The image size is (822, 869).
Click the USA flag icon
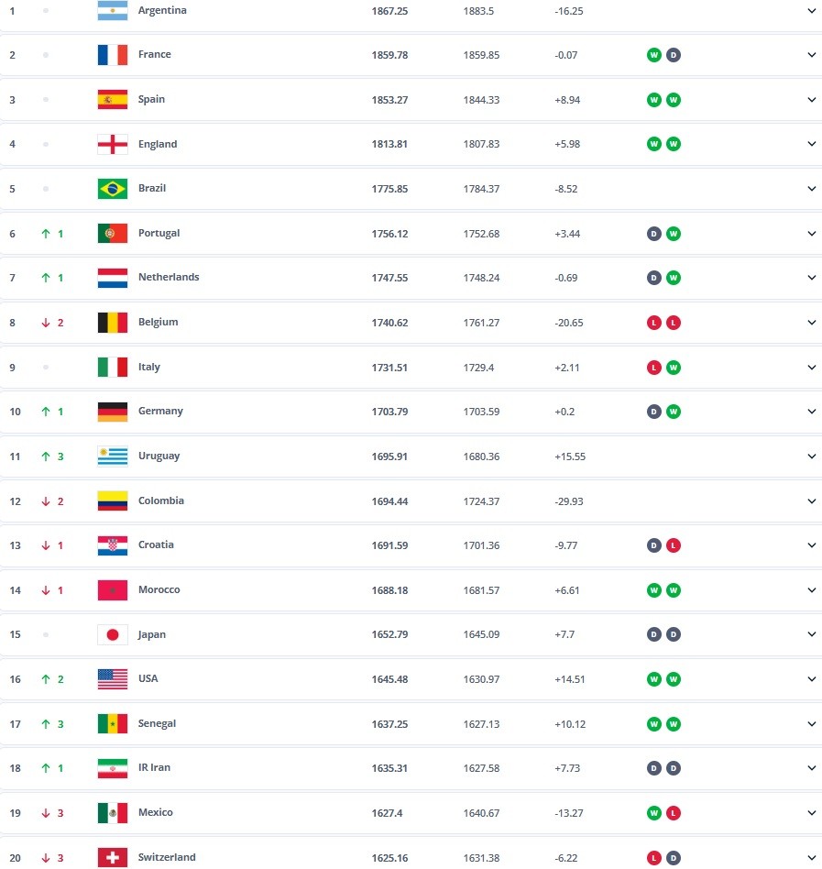pyautogui.click(x=112, y=679)
